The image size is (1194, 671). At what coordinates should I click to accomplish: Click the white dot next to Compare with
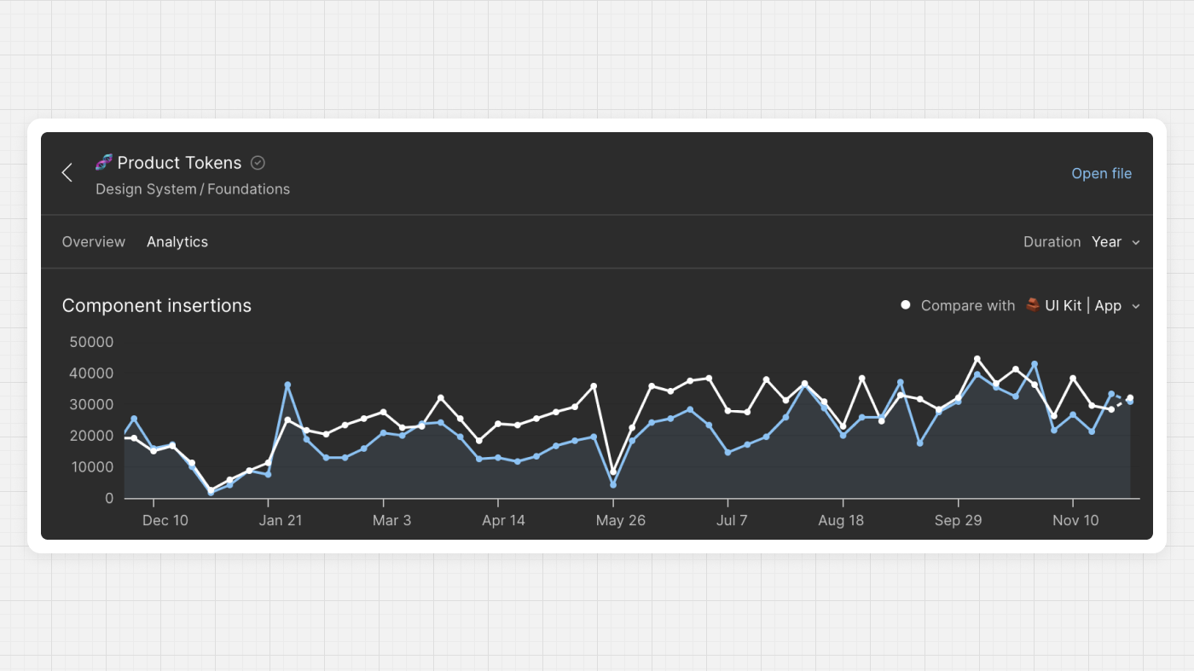pos(905,304)
